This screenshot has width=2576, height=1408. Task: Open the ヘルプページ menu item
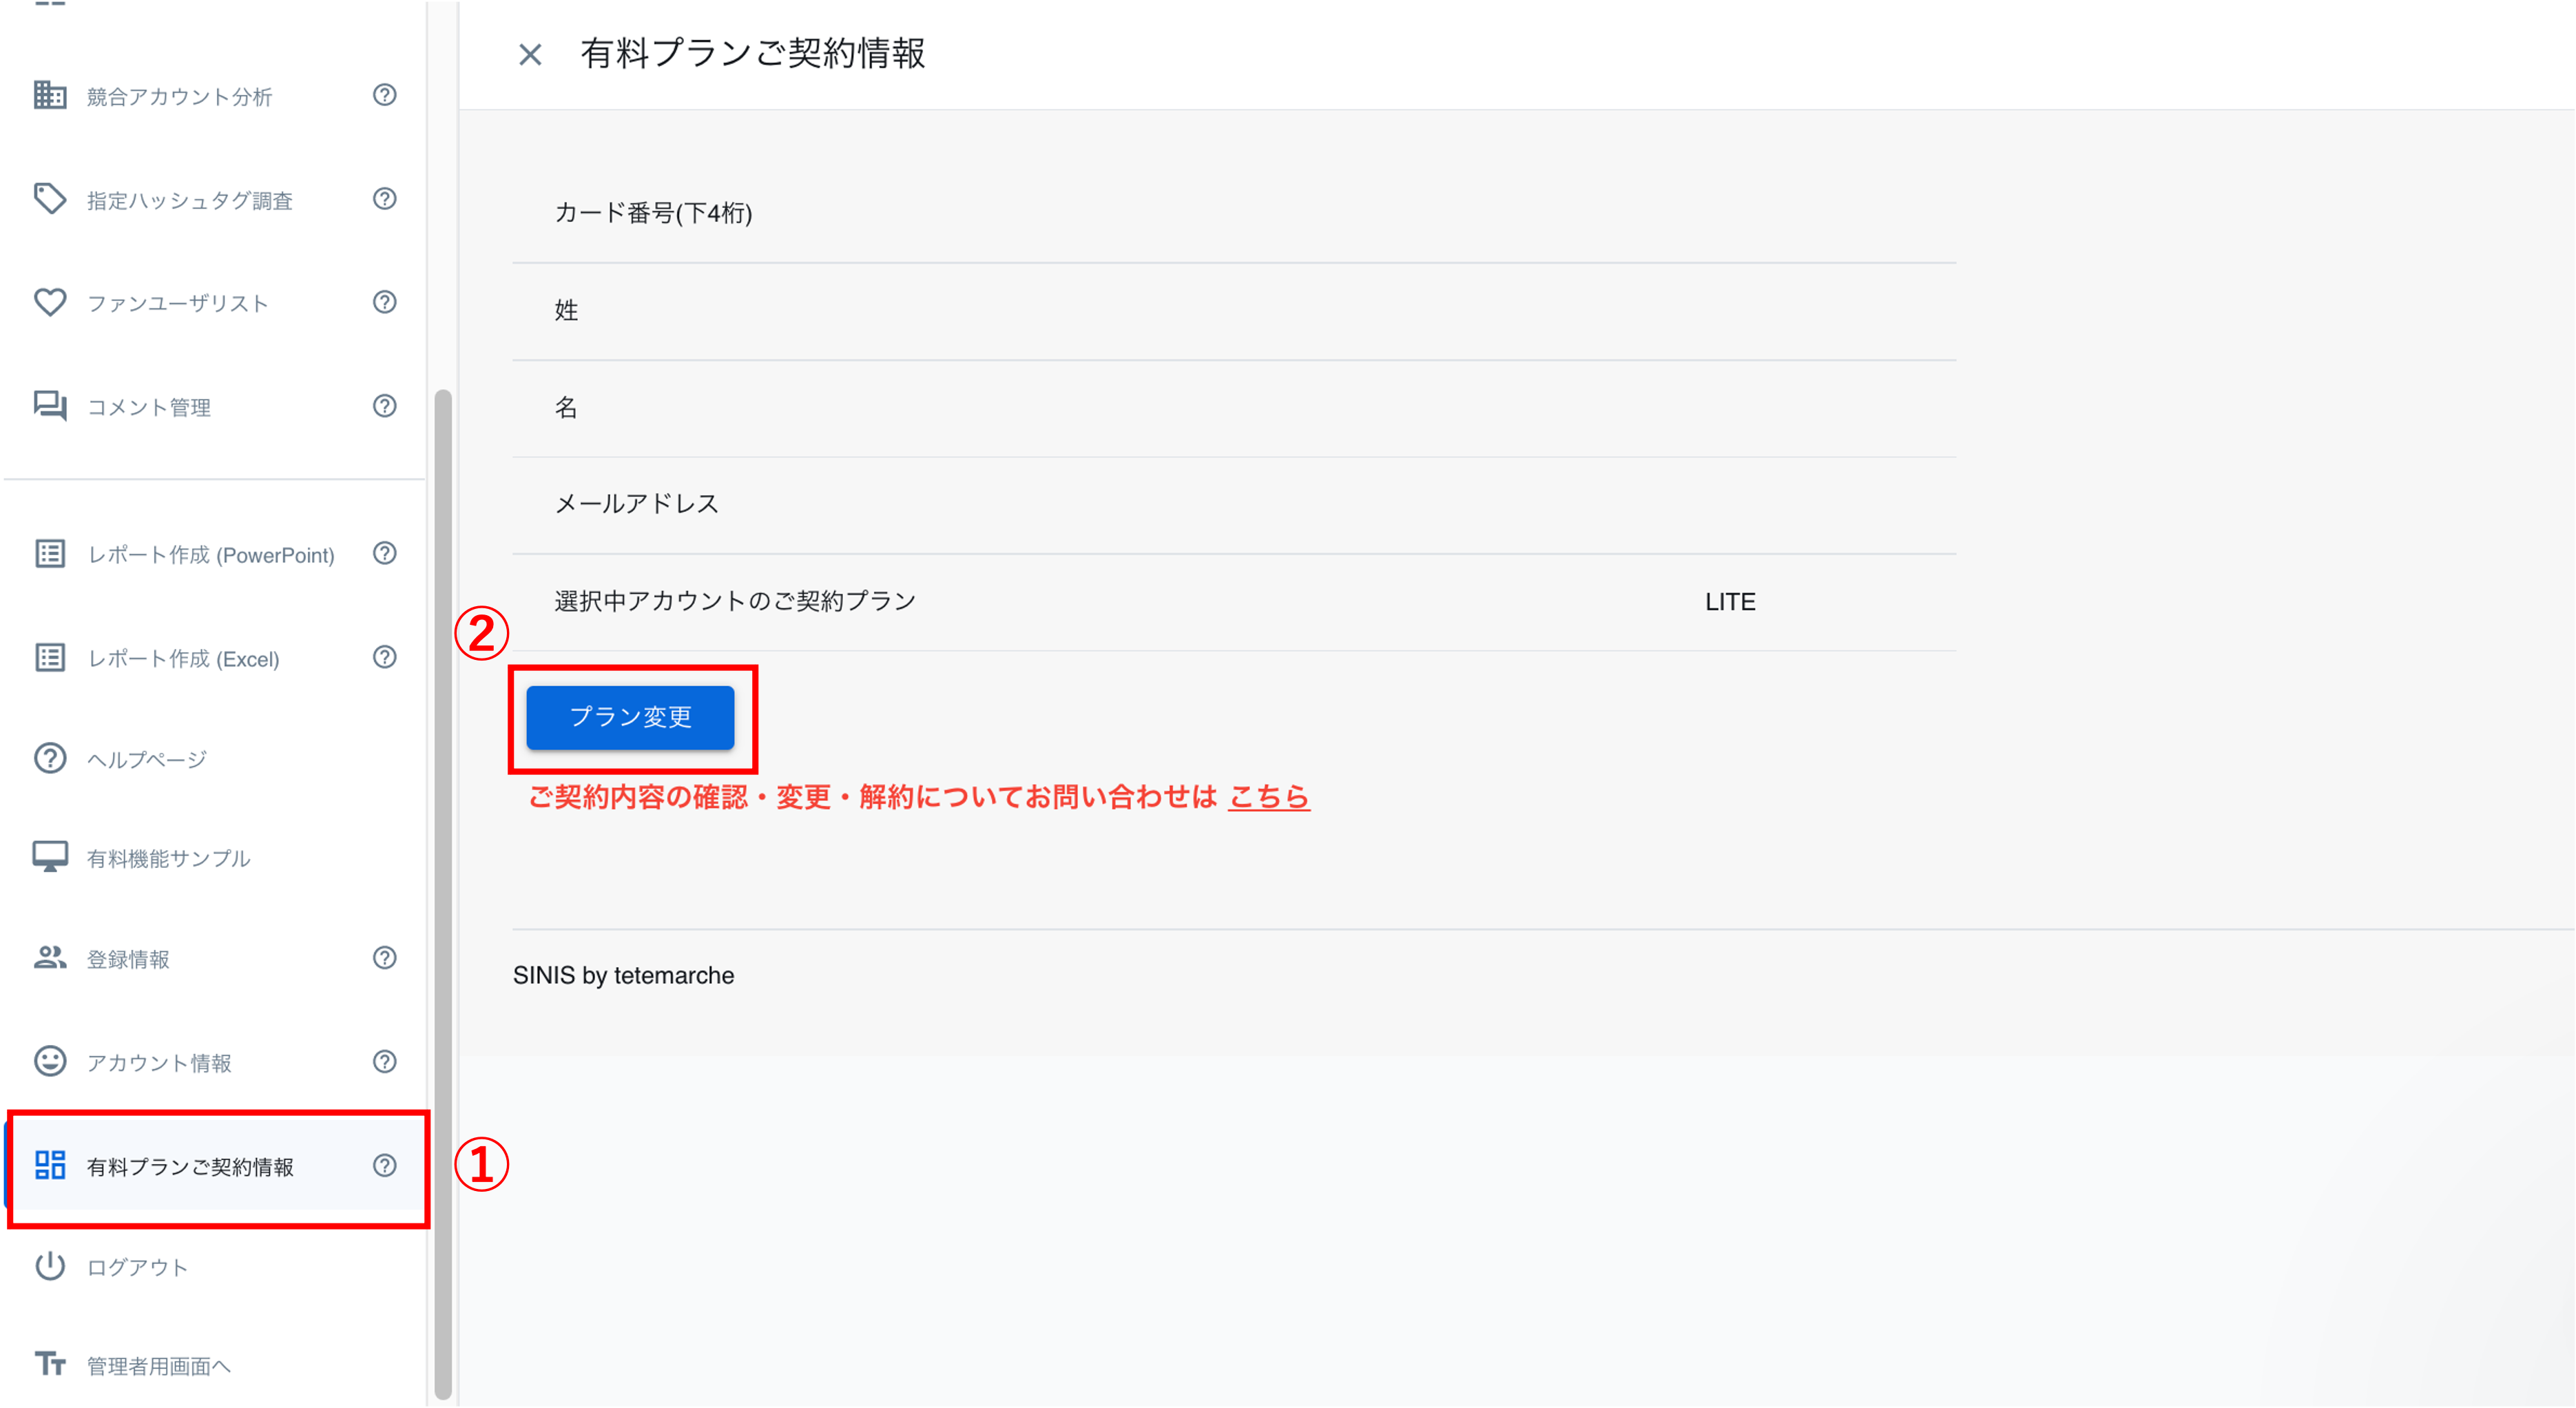point(146,760)
